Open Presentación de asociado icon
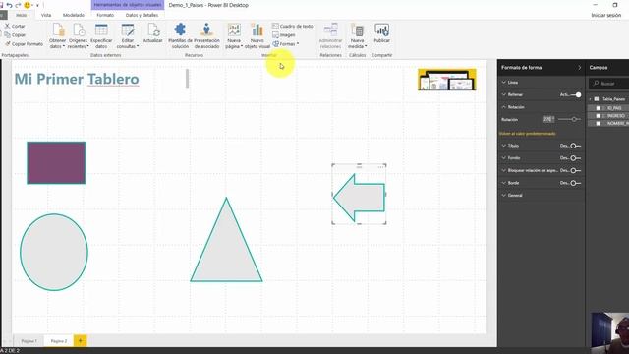 [206, 30]
